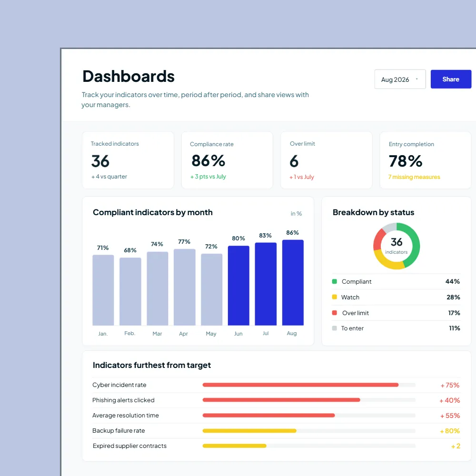Click the +80% deviation value

pos(450,431)
